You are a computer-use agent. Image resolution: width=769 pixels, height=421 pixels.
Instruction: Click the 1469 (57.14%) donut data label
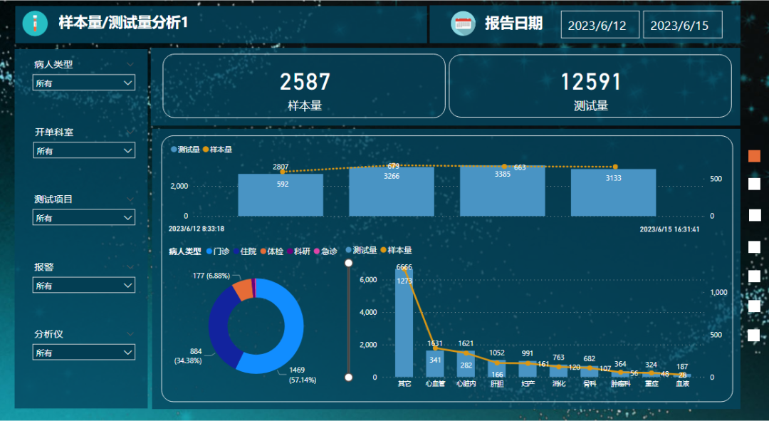point(302,375)
